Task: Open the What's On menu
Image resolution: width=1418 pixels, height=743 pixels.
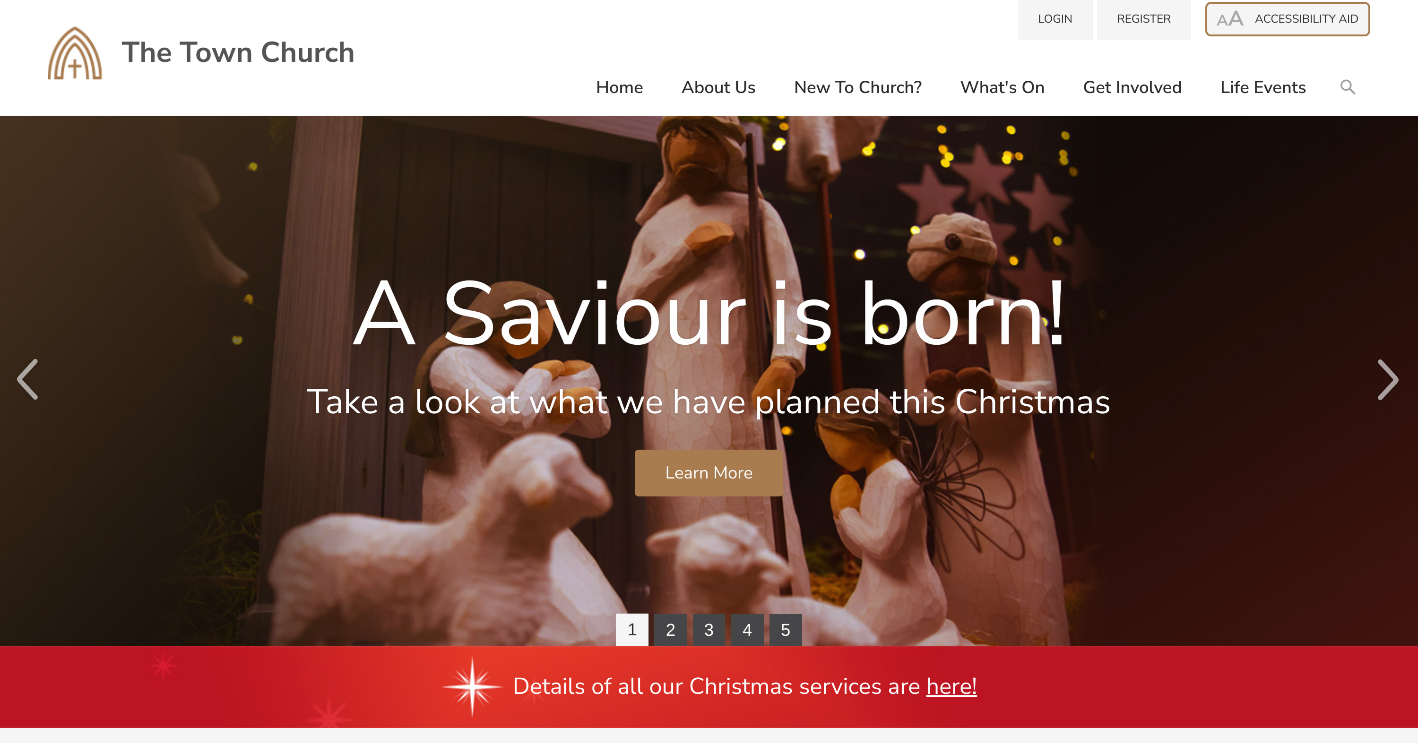Action: [x=1002, y=87]
